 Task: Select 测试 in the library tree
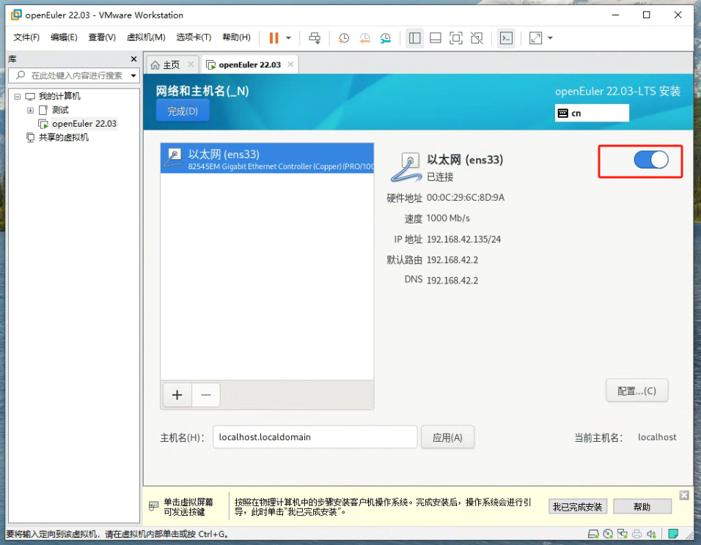[60, 110]
